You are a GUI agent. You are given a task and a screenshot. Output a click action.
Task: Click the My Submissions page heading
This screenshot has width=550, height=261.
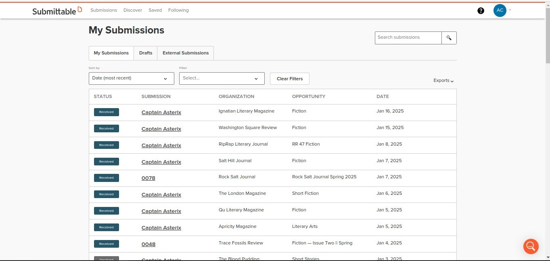point(126,30)
